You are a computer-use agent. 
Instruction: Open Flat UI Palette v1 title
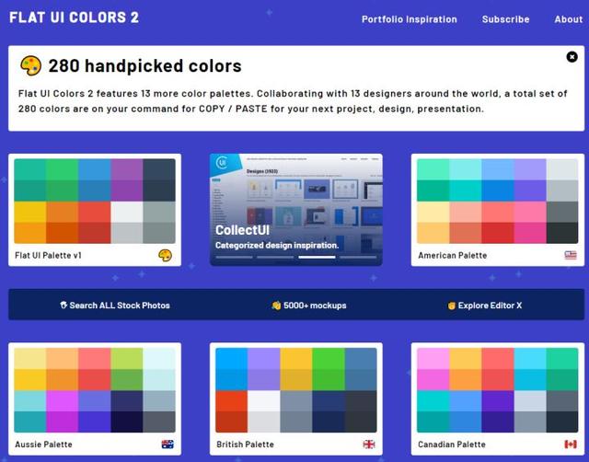pyautogui.click(x=48, y=256)
